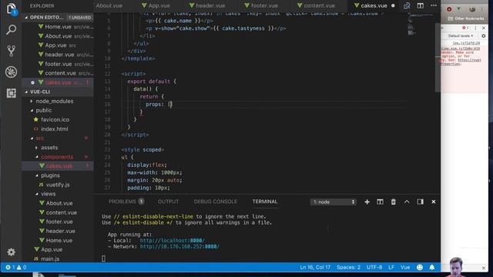Open main.js in the file tree
The width and height of the screenshot is (493, 277).
point(50,259)
